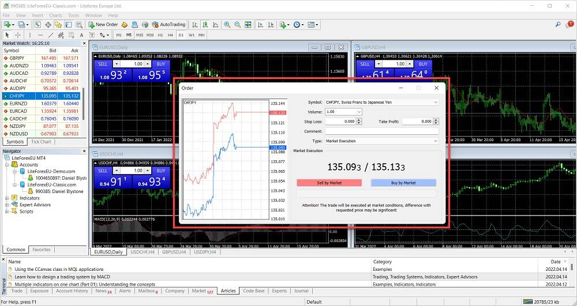The image size is (577, 306).
Task: Select the horizontal line drawing tool
Action: pos(40,35)
